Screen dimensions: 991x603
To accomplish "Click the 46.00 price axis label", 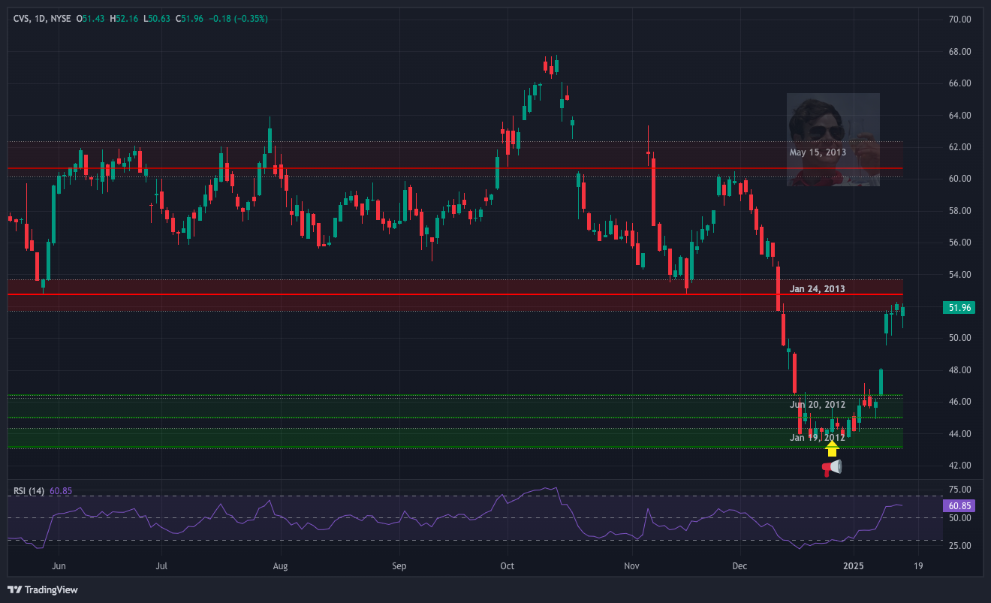I will (x=960, y=403).
